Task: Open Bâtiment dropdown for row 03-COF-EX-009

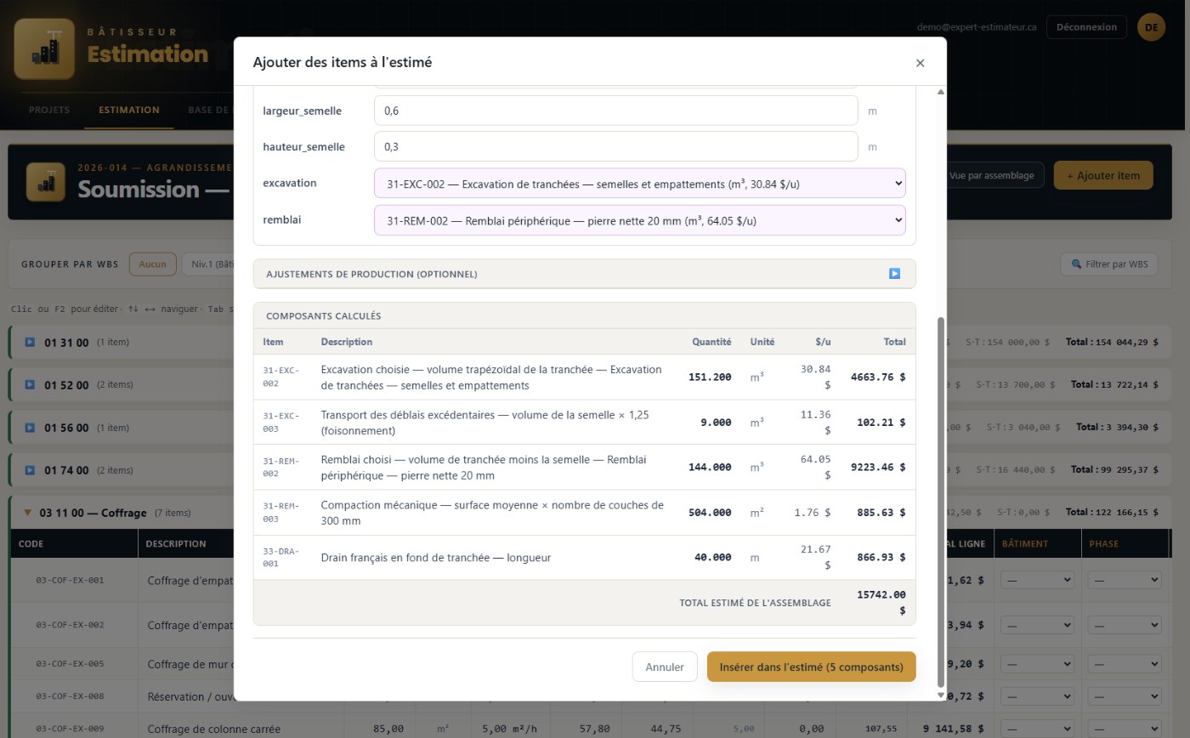Action: pos(1037,729)
